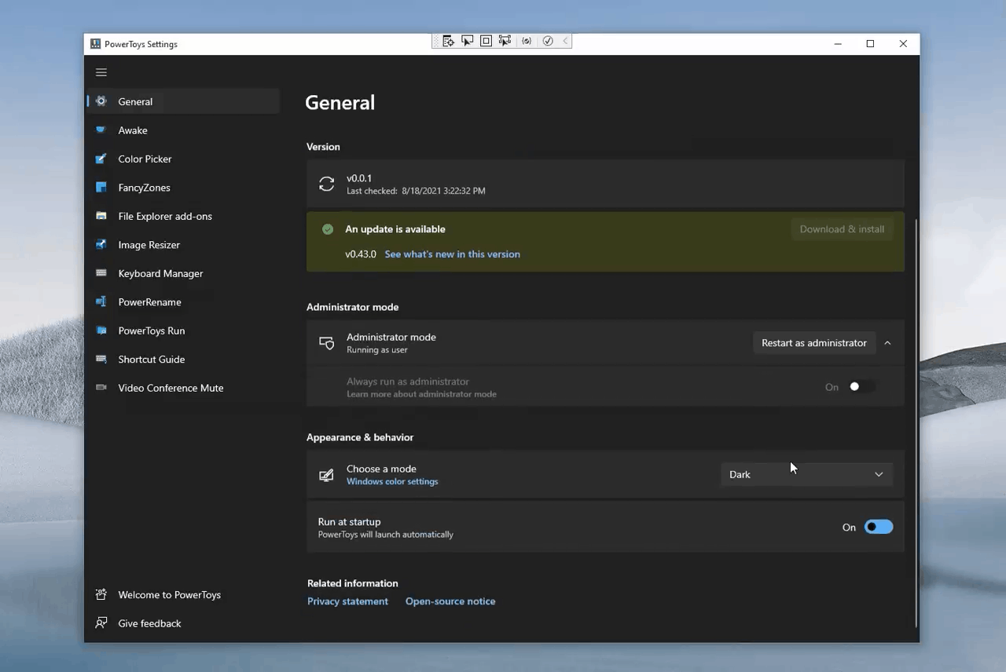This screenshot has height=672, width=1006.
Task: Click the 'Appearance & behavior' heading
Action: pyautogui.click(x=360, y=437)
